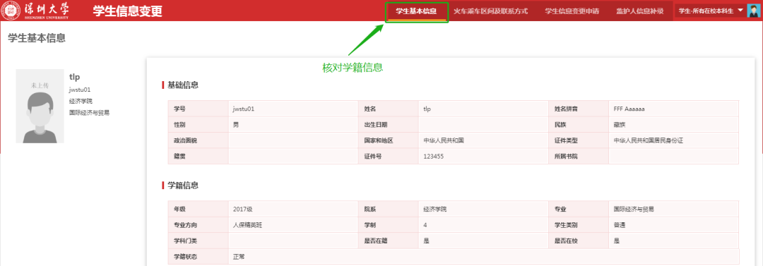Screen dimensions: 763x266
Task: Click the 证件号 value 123455
Action: (x=434, y=157)
